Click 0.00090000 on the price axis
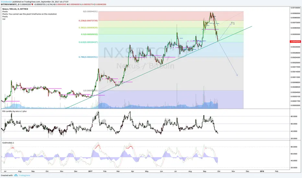302x178 pixels. pyautogui.click(x=296, y=13)
